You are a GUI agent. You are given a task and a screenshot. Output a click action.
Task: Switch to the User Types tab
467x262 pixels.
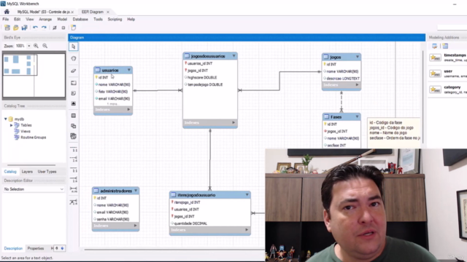click(x=47, y=172)
